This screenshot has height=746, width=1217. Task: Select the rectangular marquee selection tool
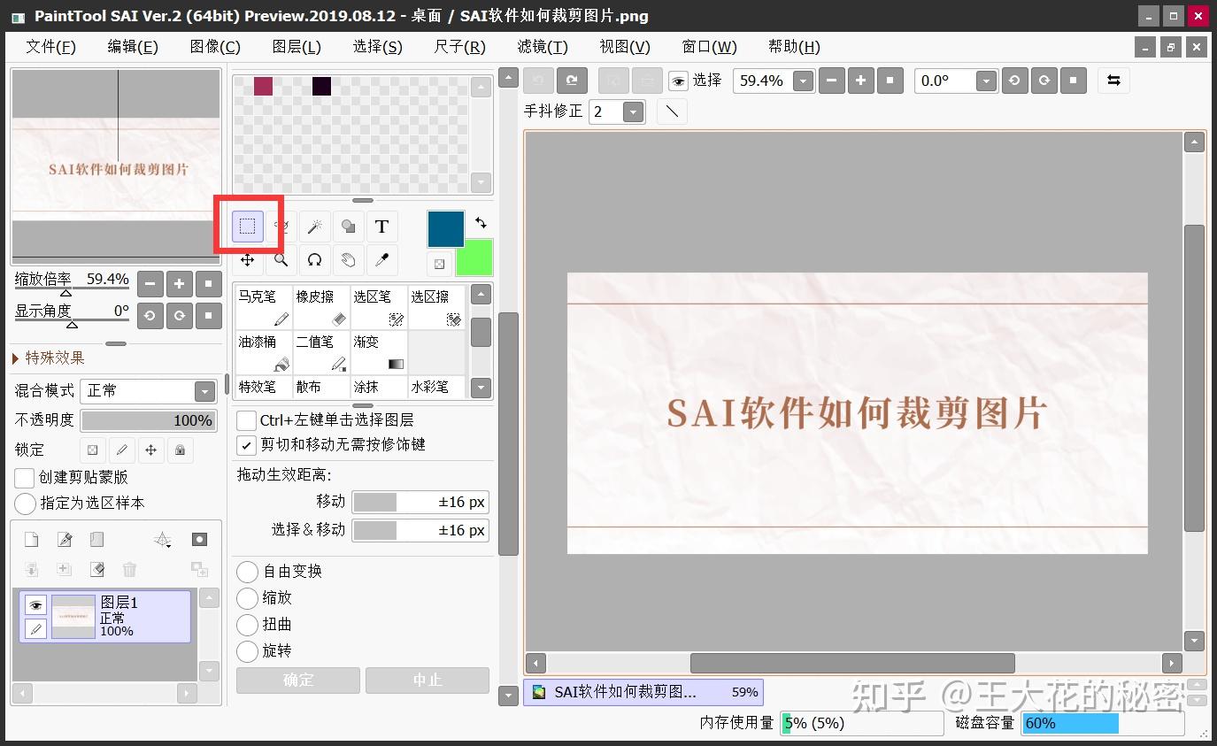coord(248,227)
